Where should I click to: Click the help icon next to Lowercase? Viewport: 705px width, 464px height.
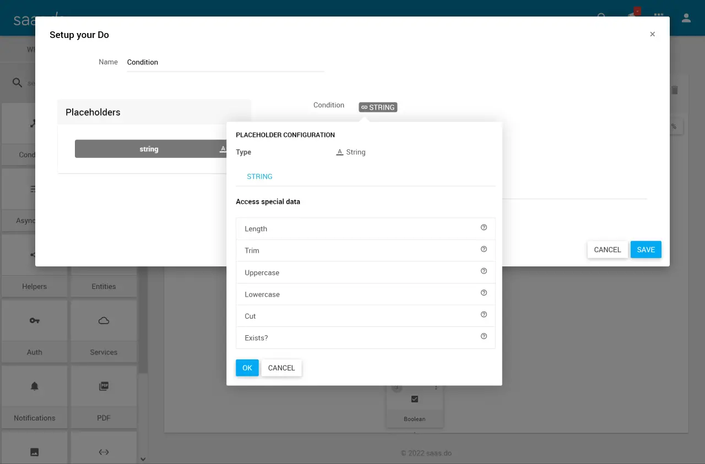click(484, 293)
